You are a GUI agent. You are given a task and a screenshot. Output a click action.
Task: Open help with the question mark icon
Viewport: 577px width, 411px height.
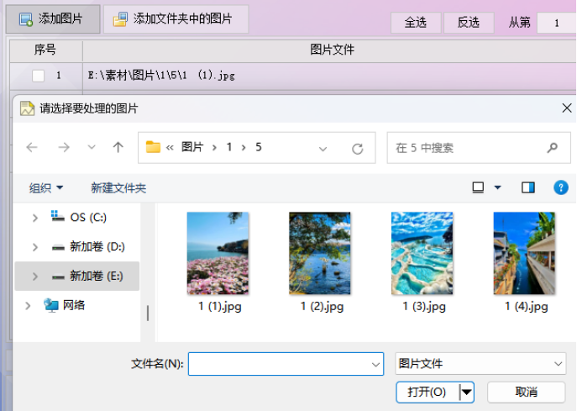(561, 187)
